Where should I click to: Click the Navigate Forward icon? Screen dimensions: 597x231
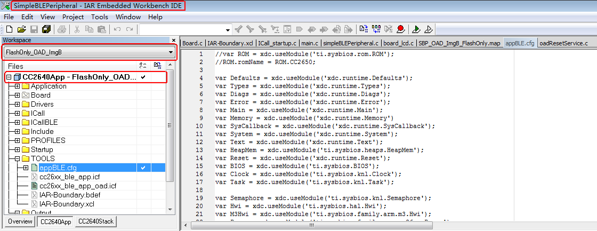click(349, 29)
